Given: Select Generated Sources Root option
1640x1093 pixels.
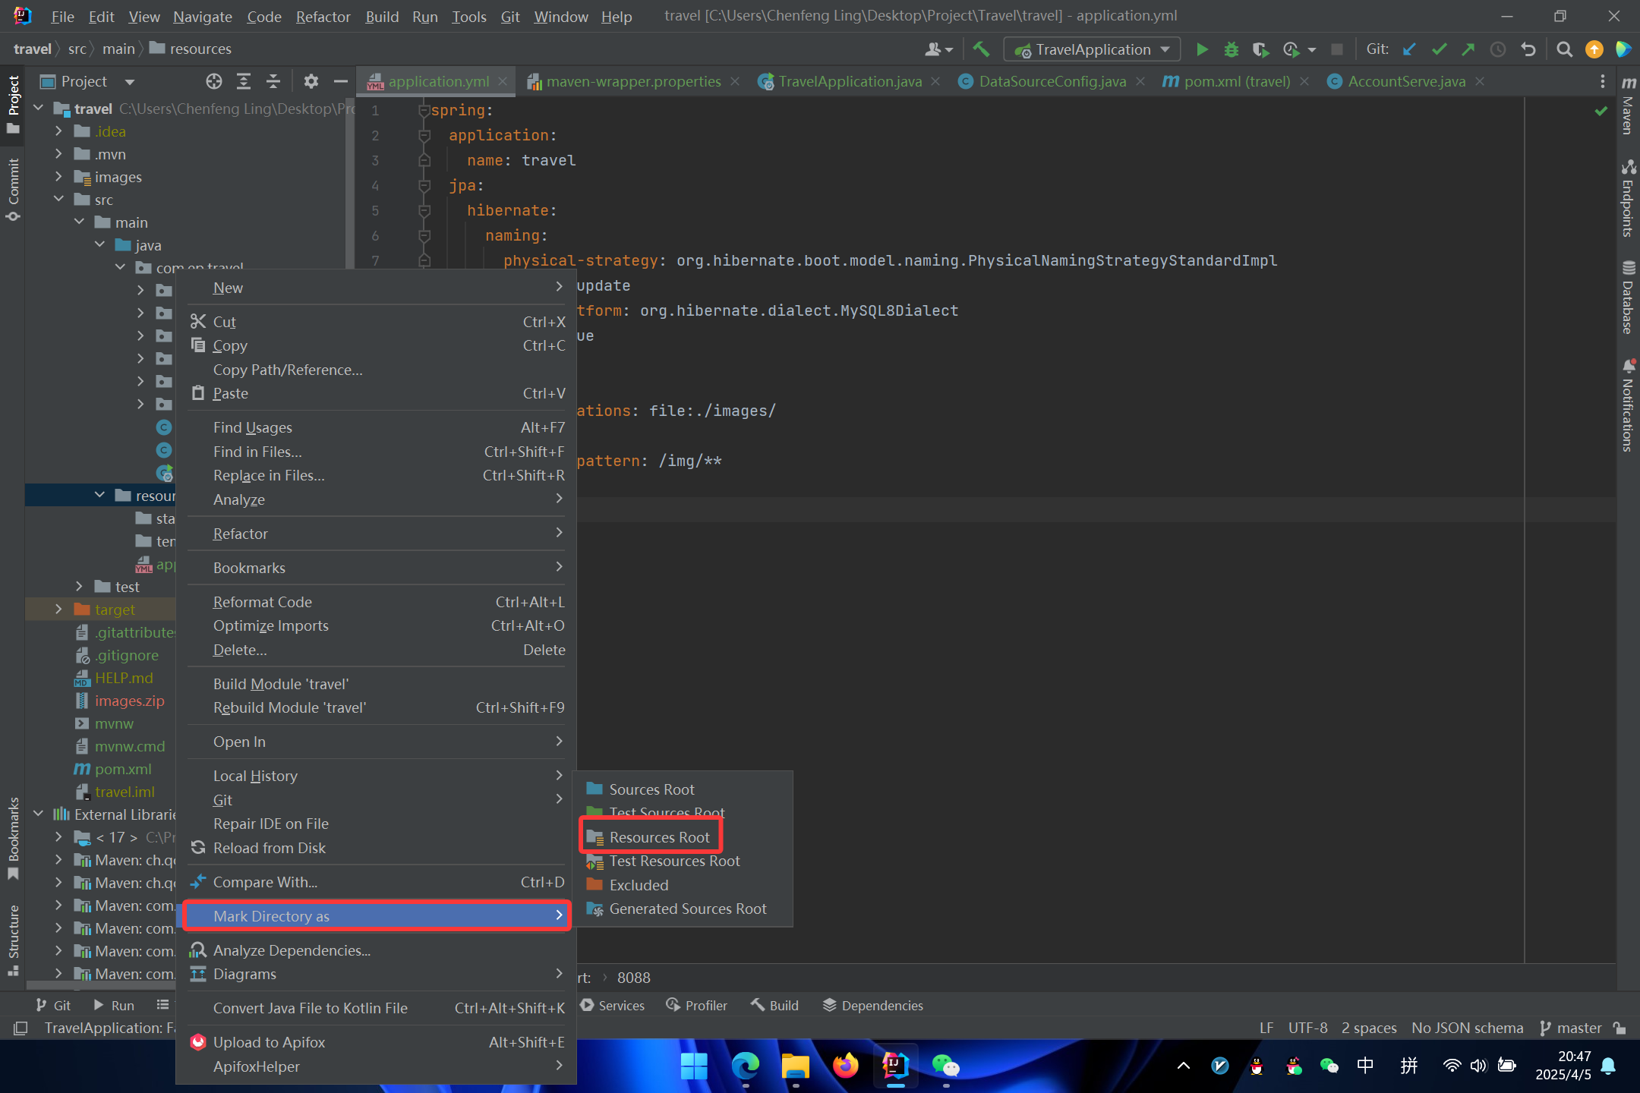Looking at the screenshot, I should click(683, 909).
